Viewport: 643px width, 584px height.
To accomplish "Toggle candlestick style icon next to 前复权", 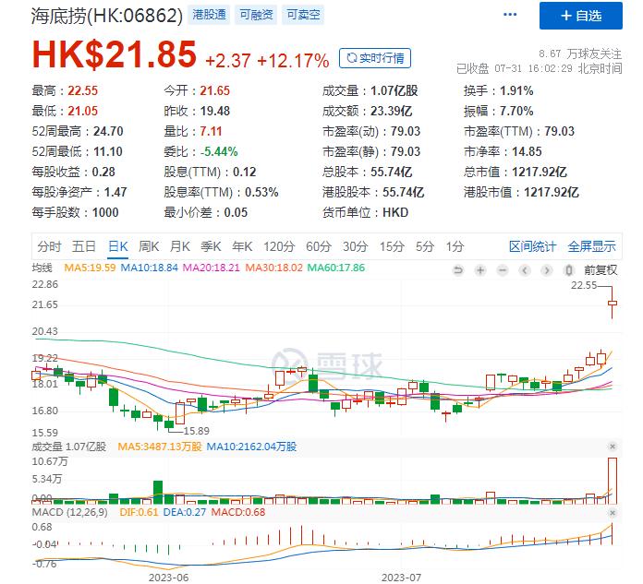I will coord(569,270).
